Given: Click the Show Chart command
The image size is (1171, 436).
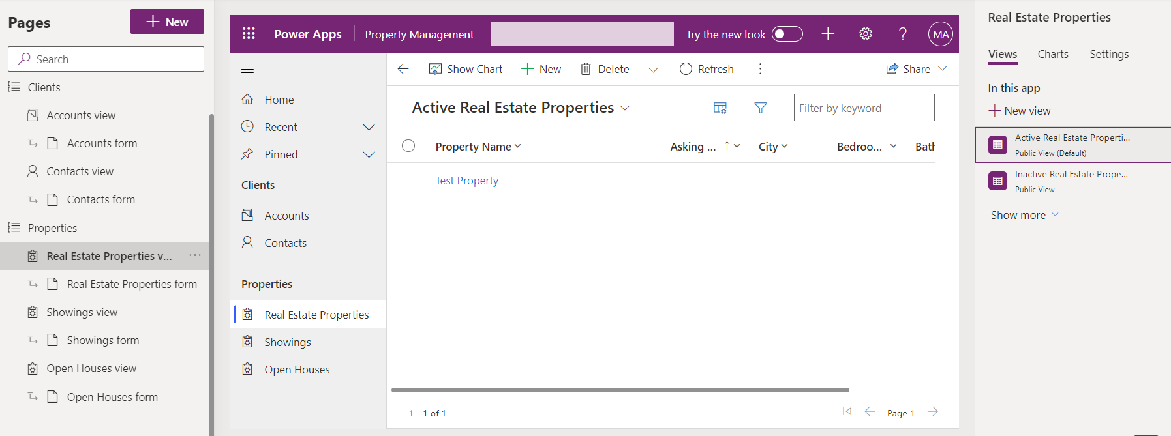Looking at the screenshot, I should click(466, 69).
